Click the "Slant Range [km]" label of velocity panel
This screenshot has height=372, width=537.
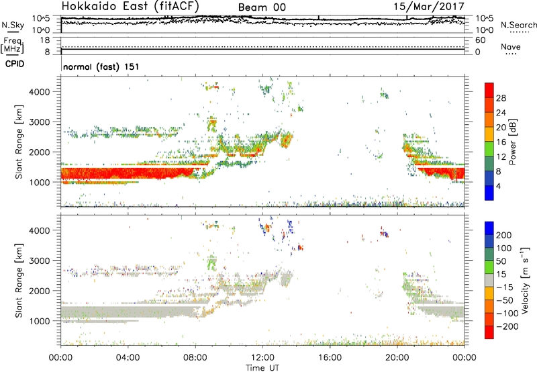pos(19,280)
